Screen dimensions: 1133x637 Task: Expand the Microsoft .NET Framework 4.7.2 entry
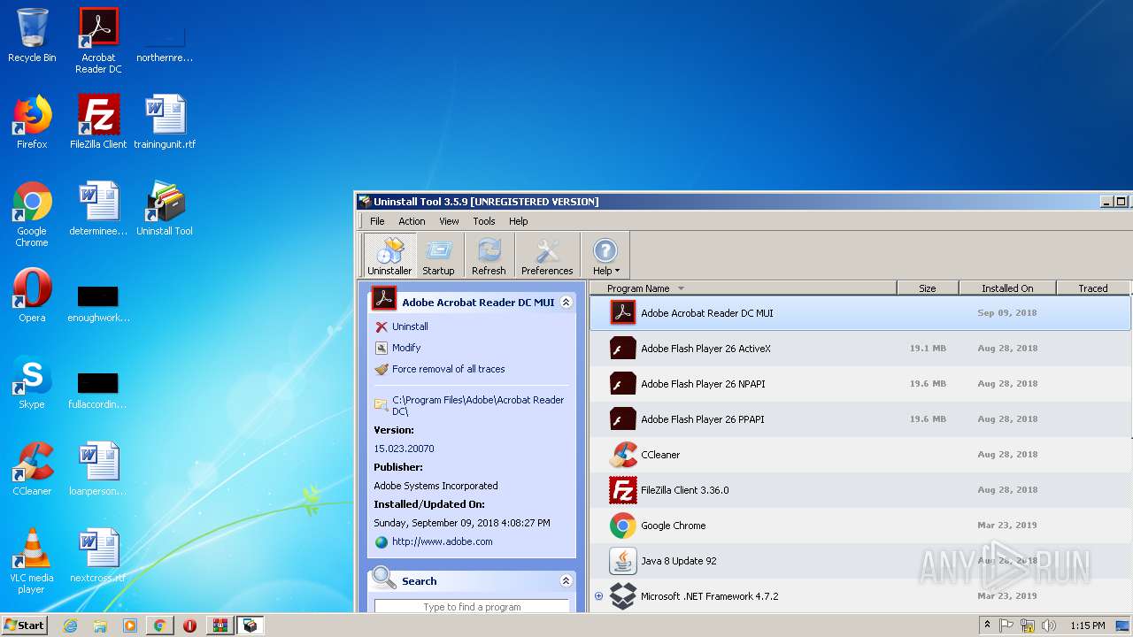tap(598, 596)
